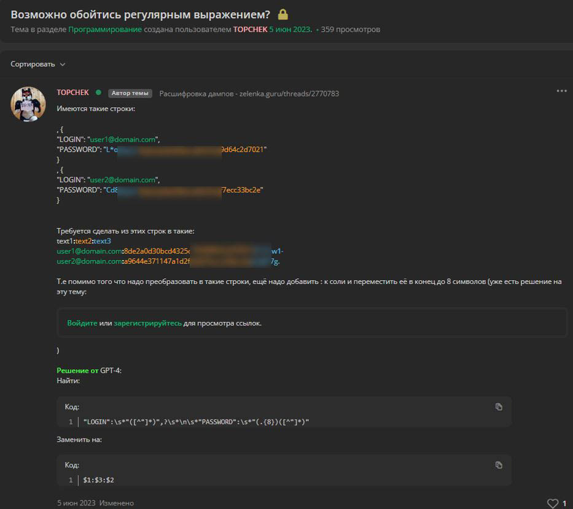Screen dimensions: 573x509
Task: Click the lock icon beside the thread title
Action: [283, 15]
